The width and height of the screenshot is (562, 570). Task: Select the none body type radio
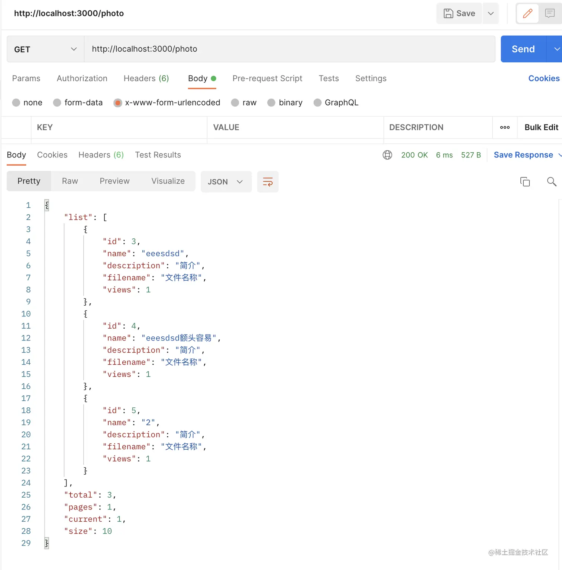pyautogui.click(x=16, y=102)
